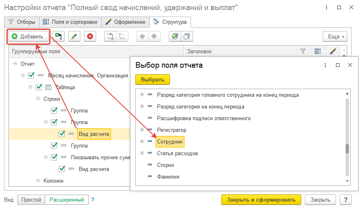
Task: Open the Еще dropdown menu
Action: pos(335,36)
